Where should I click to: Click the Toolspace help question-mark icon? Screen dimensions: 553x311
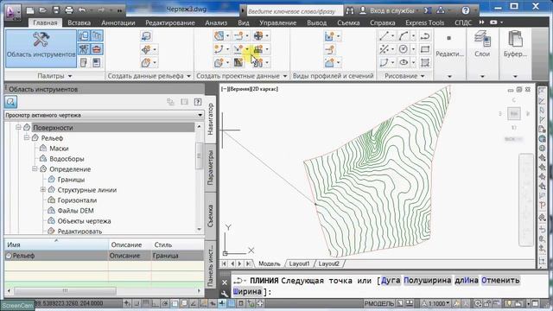(x=198, y=102)
